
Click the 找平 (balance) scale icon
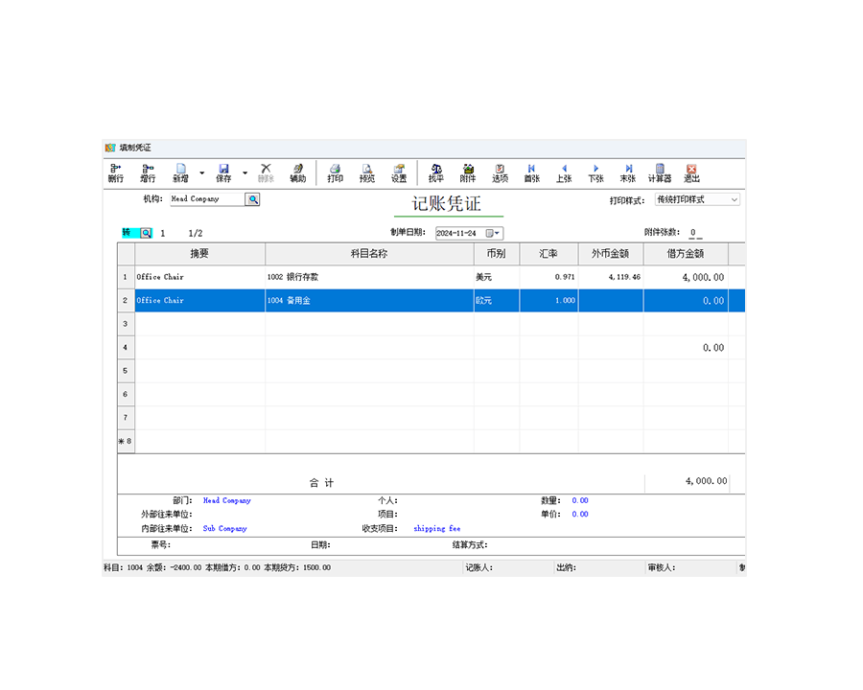click(436, 172)
